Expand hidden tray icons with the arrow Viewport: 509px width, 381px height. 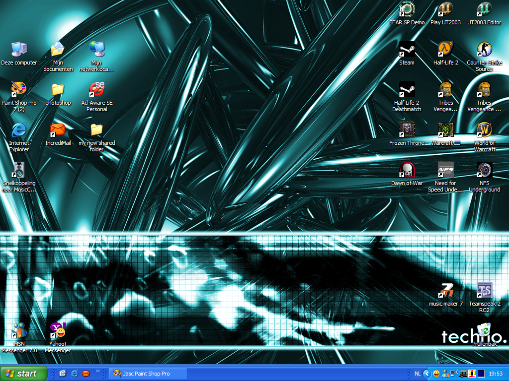tap(427, 374)
